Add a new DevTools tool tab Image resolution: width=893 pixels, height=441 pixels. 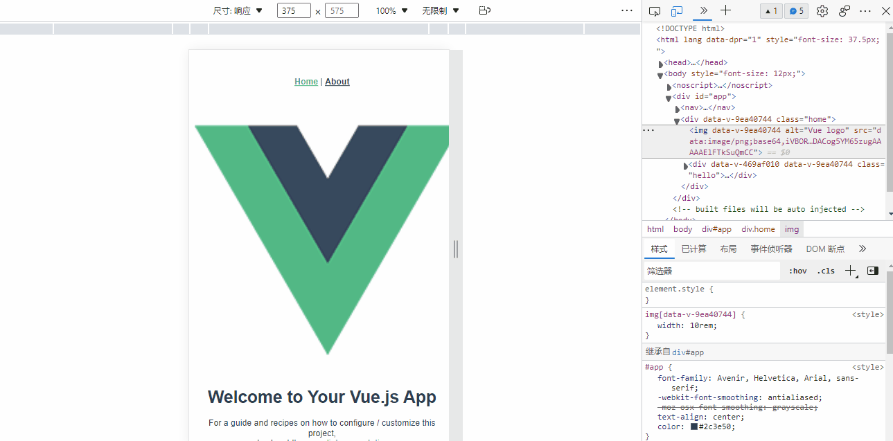[x=725, y=10]
